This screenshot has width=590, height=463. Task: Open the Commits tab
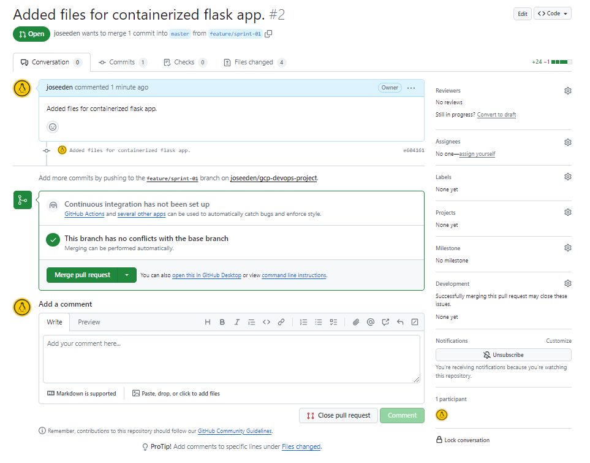[x=123, y=62]
